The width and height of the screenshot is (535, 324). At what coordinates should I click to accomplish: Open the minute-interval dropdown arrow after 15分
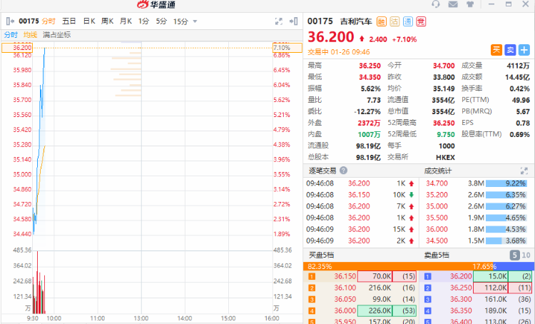coord(195,21)
